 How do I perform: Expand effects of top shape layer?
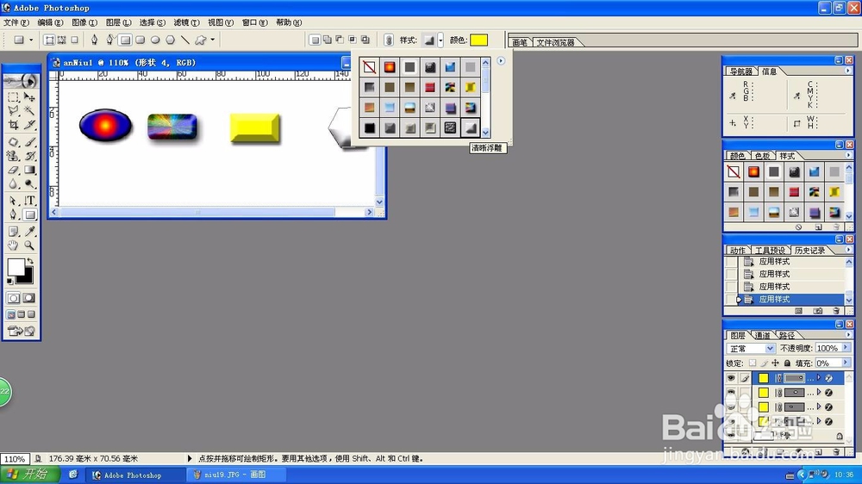(x=819, y=377)
